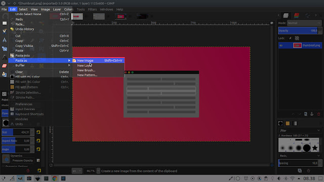Viewport: 324px width, 182px height.
Task: Open Google Chrome from the taskbar
Action: 55,178
